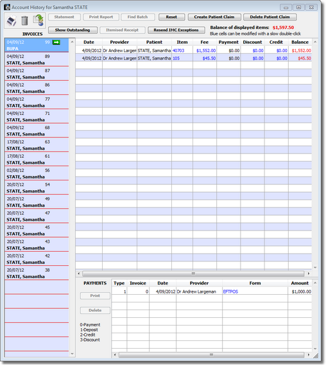Click the Delete button under PAYMENTS
The width and height of the screenshot is (326, 366).
(95, 310)
